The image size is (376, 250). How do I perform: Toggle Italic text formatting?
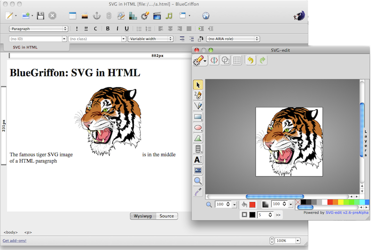(x=117, y=29)
